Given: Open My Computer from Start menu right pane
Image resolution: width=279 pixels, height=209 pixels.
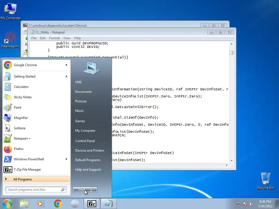Looking at the screenshot, I should click(85, 131).
